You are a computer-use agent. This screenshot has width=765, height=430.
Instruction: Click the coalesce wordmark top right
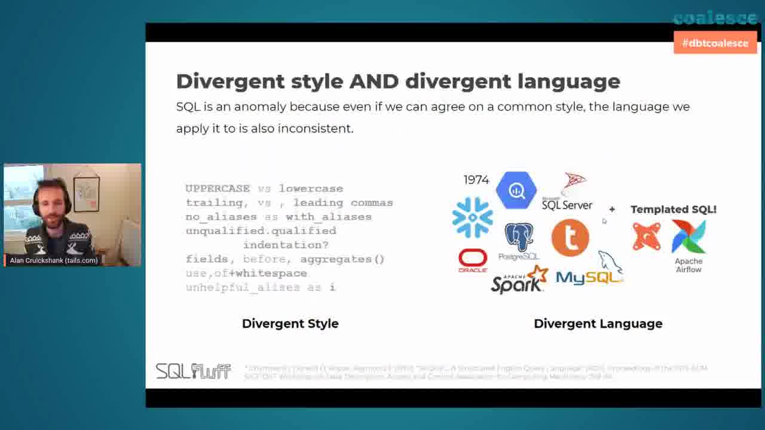[x=715, y=17]
